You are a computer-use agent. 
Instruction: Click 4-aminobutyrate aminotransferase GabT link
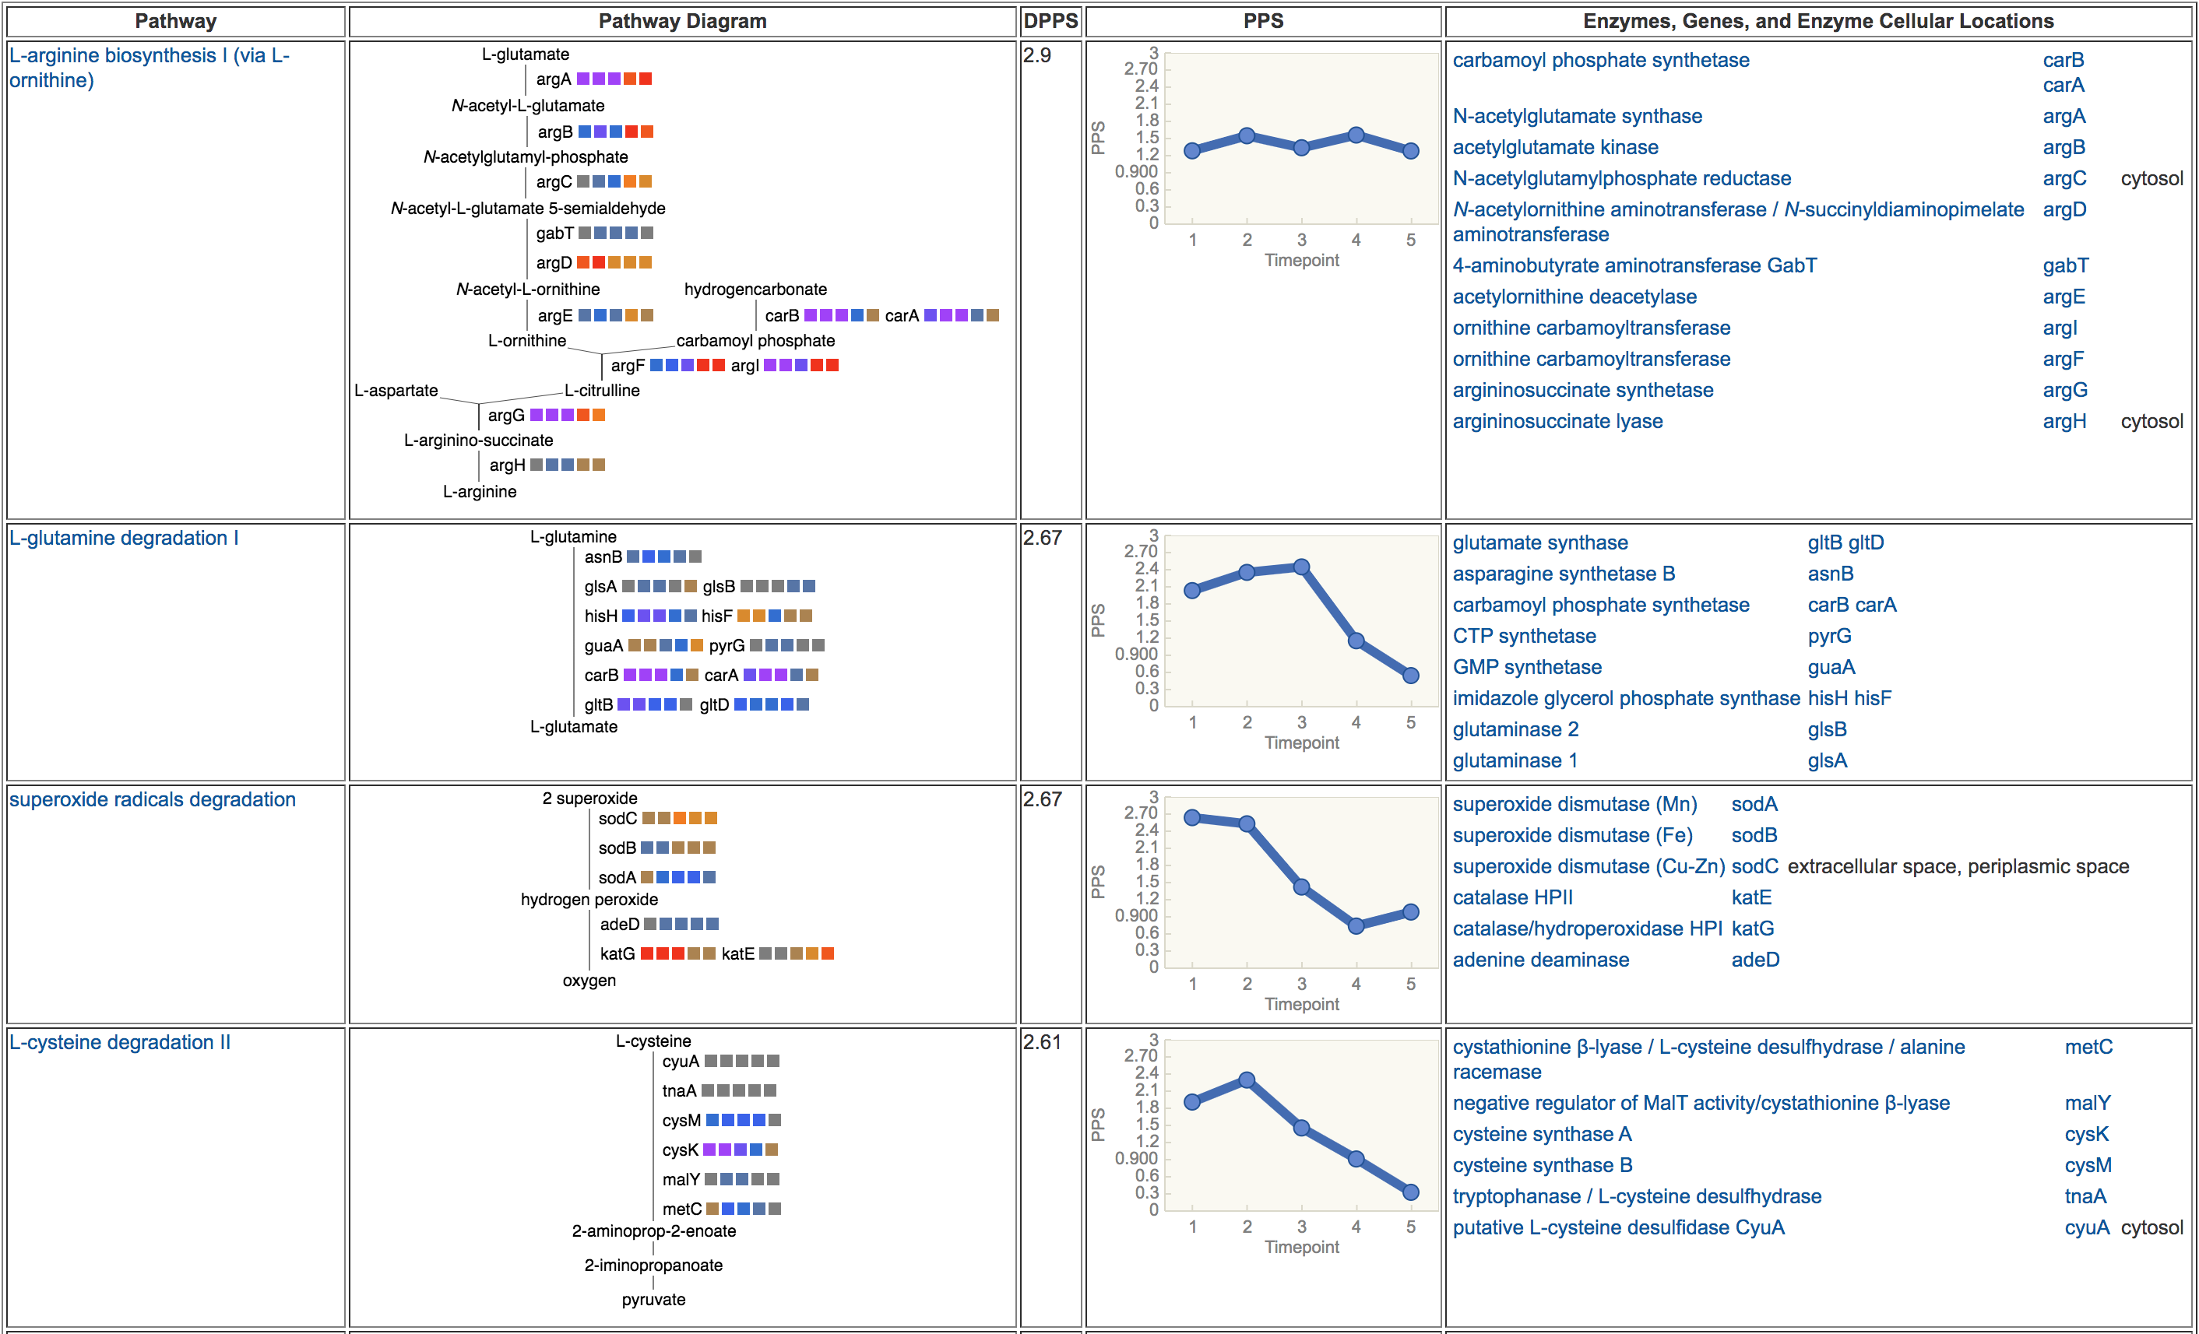point(1634,265)
